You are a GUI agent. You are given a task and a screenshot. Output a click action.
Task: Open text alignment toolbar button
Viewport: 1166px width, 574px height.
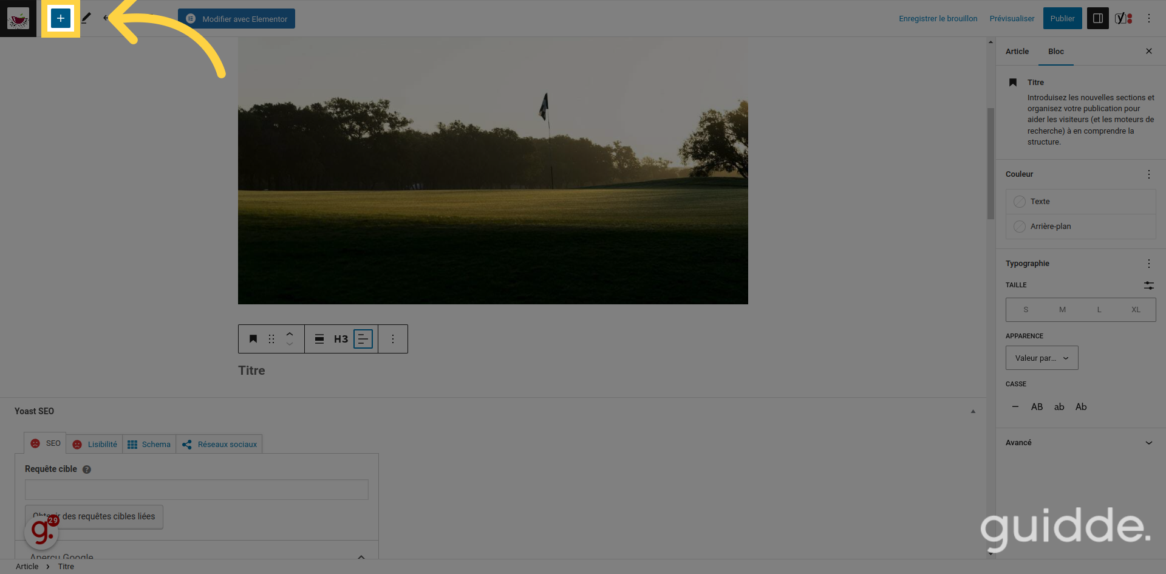(363, 339)
